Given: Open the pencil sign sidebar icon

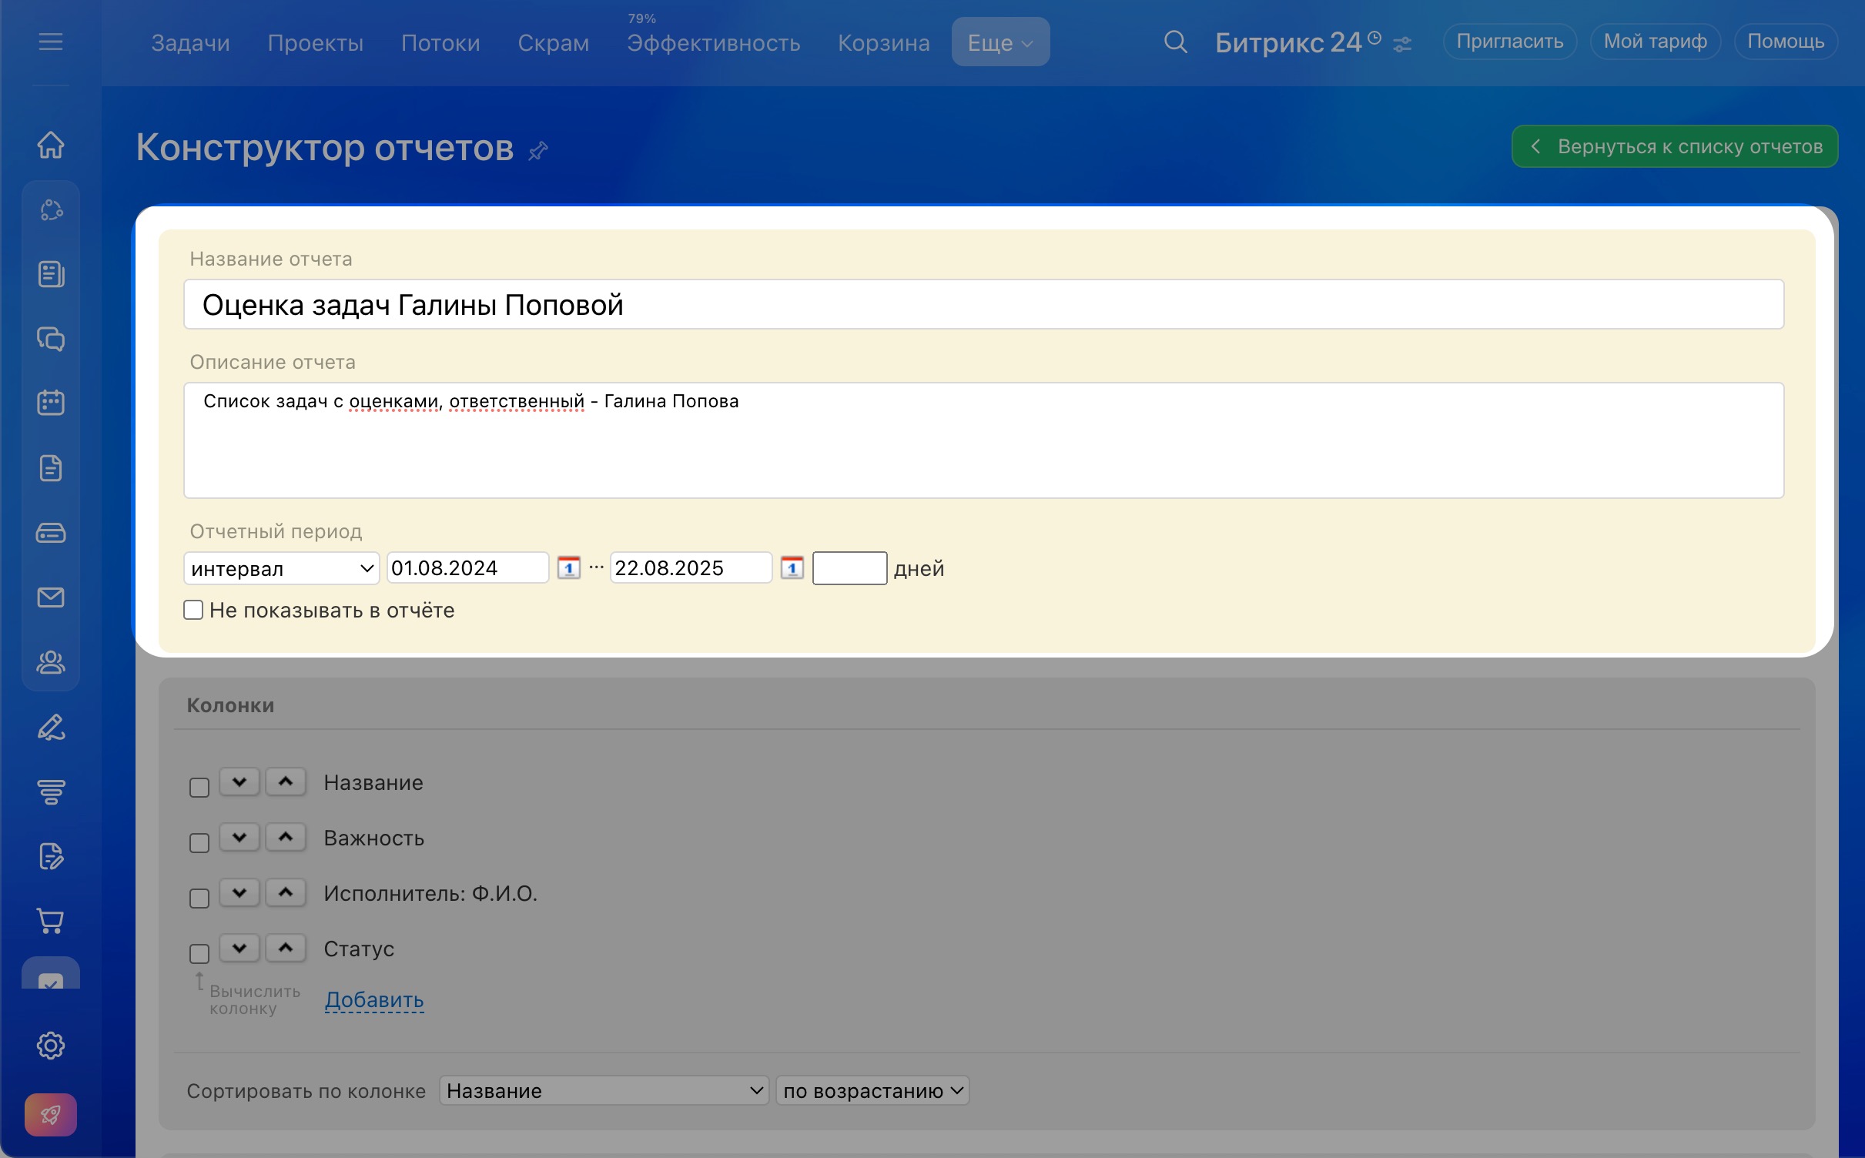Looking at the screenshot, I should pyautogui.click(x=51, y=727).
